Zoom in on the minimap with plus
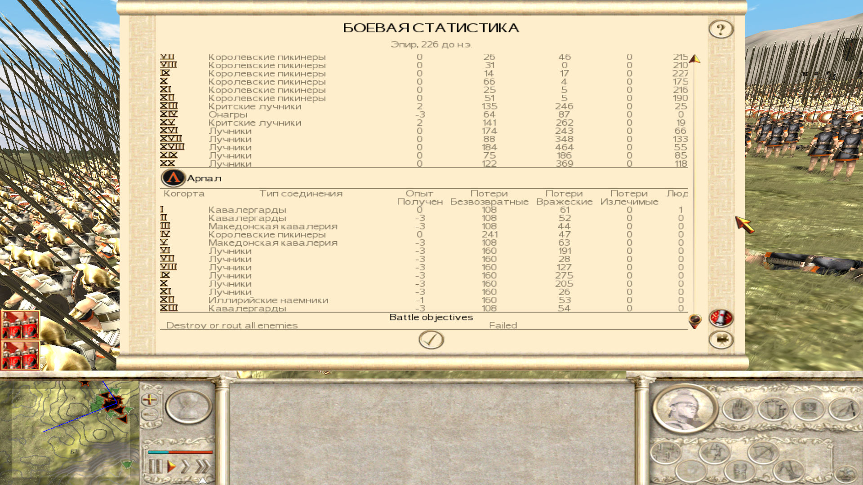Screen dimensions: 863x485 150,399
